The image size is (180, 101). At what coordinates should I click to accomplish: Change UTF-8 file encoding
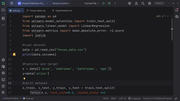(122, 98)
